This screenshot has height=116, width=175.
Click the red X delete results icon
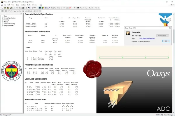[70, 8]
